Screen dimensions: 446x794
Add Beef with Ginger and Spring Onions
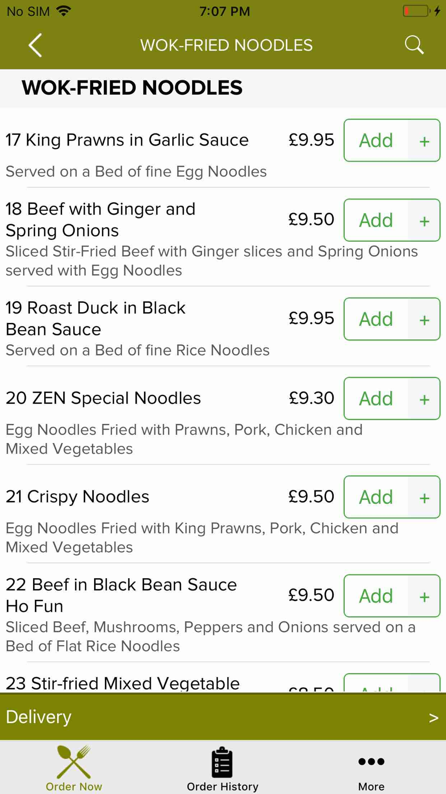click(x=376, y=220)
